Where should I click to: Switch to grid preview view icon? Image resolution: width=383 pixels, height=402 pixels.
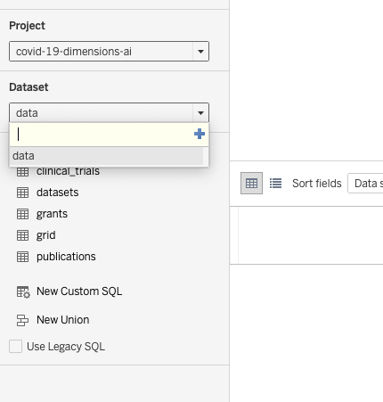click(251, 183)
